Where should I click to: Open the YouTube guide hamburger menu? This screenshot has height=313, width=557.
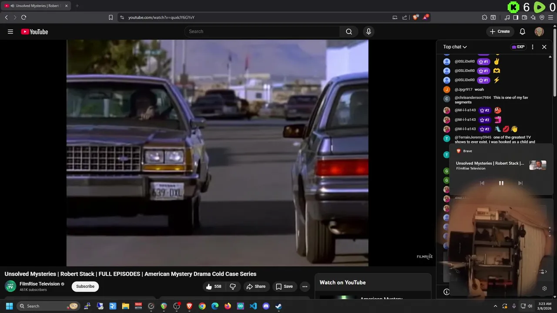[10, 31]
